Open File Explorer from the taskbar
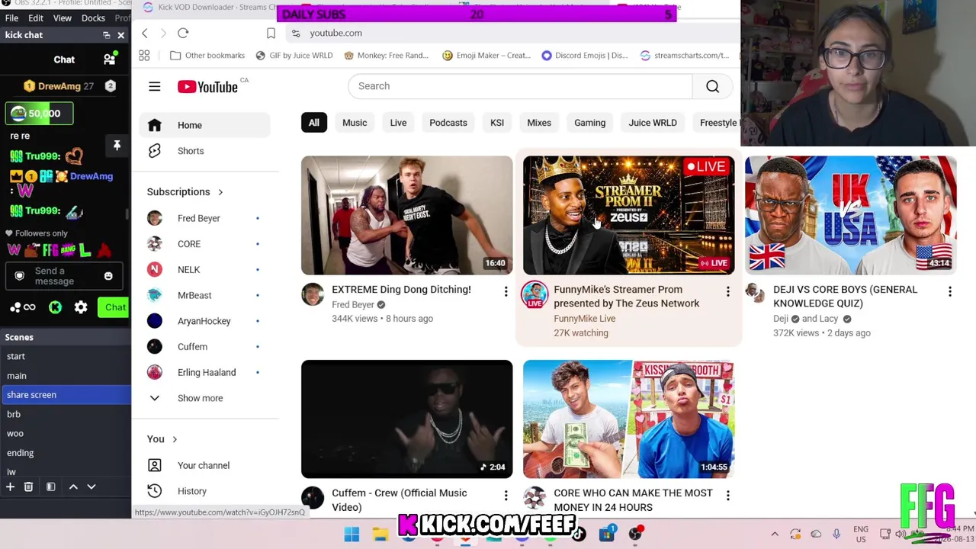Image resolution: width=976 pixels, height=549 pixels. click(380, 535)
